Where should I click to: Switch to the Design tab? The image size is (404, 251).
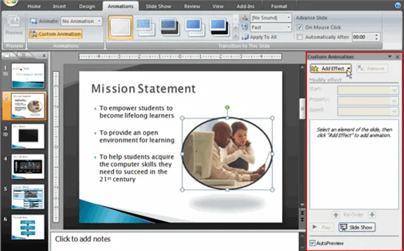pos(87,6)
